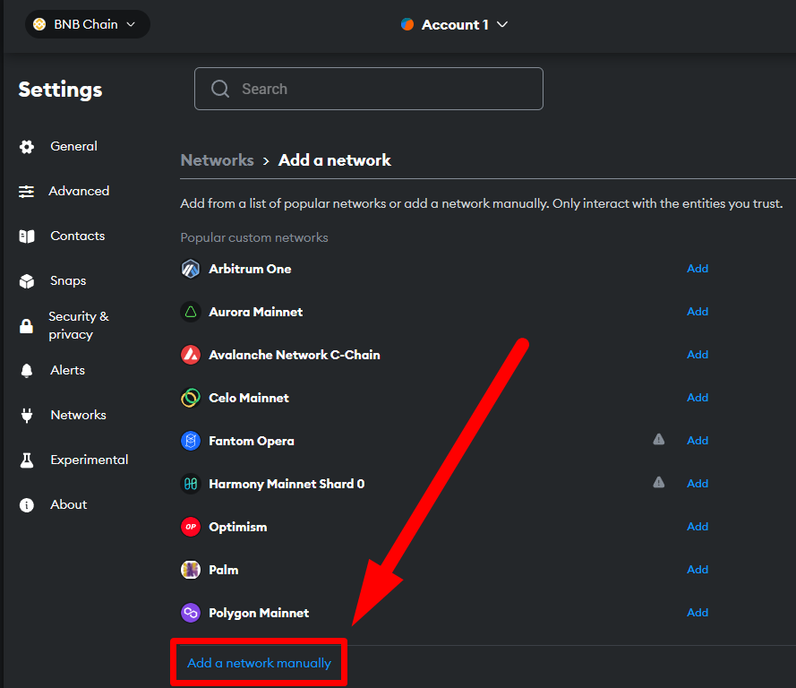
Task: Click the Security & privacy lock icon
Action: (x=27, y=326)
